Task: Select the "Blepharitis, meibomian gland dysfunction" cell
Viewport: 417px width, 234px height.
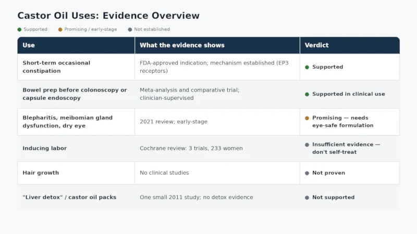Action: coord(76,122)
